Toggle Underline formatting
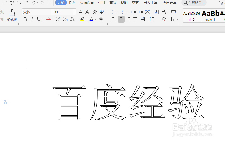 [x=39, y=19]
